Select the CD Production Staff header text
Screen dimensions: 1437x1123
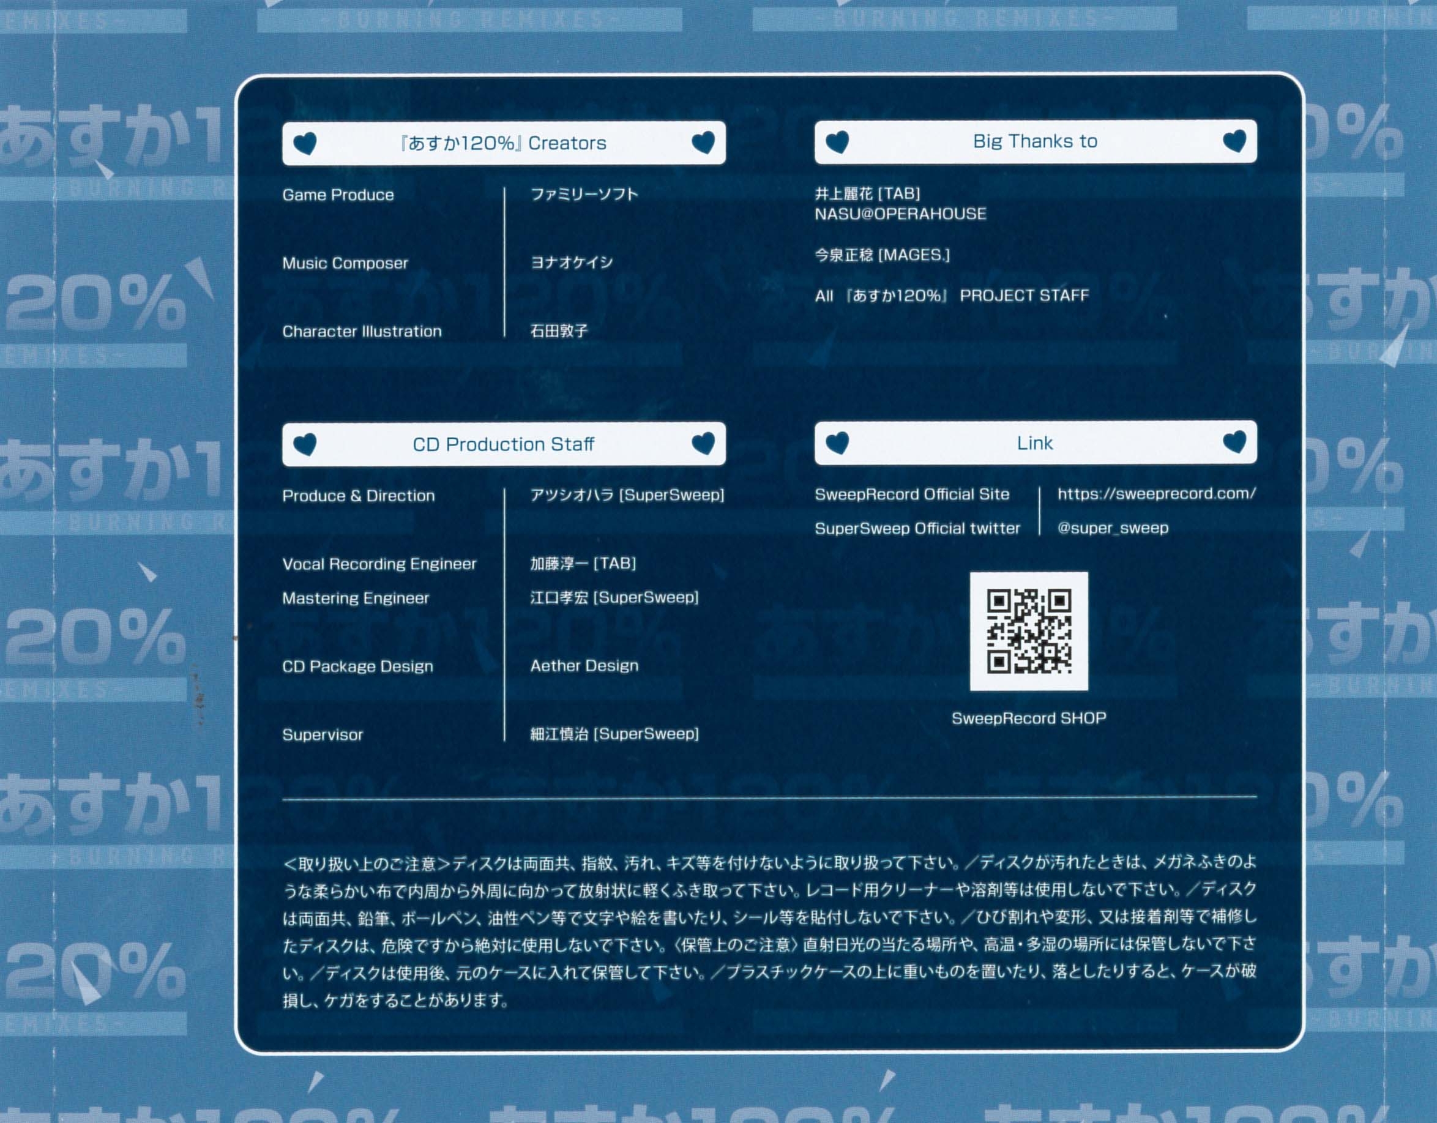503,444
